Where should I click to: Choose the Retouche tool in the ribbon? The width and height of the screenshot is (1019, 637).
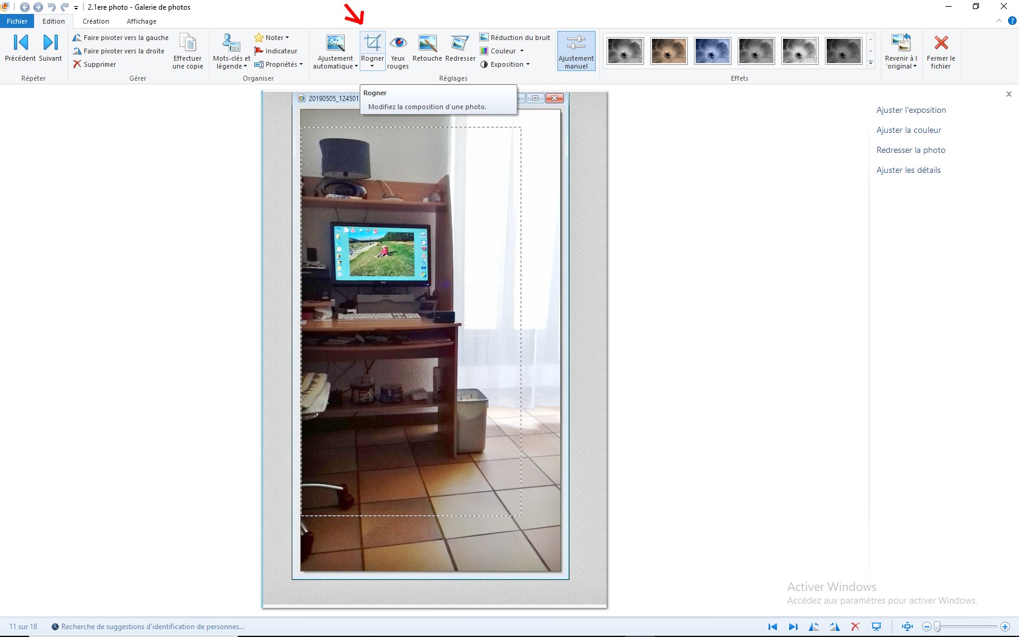coord(427,49)
